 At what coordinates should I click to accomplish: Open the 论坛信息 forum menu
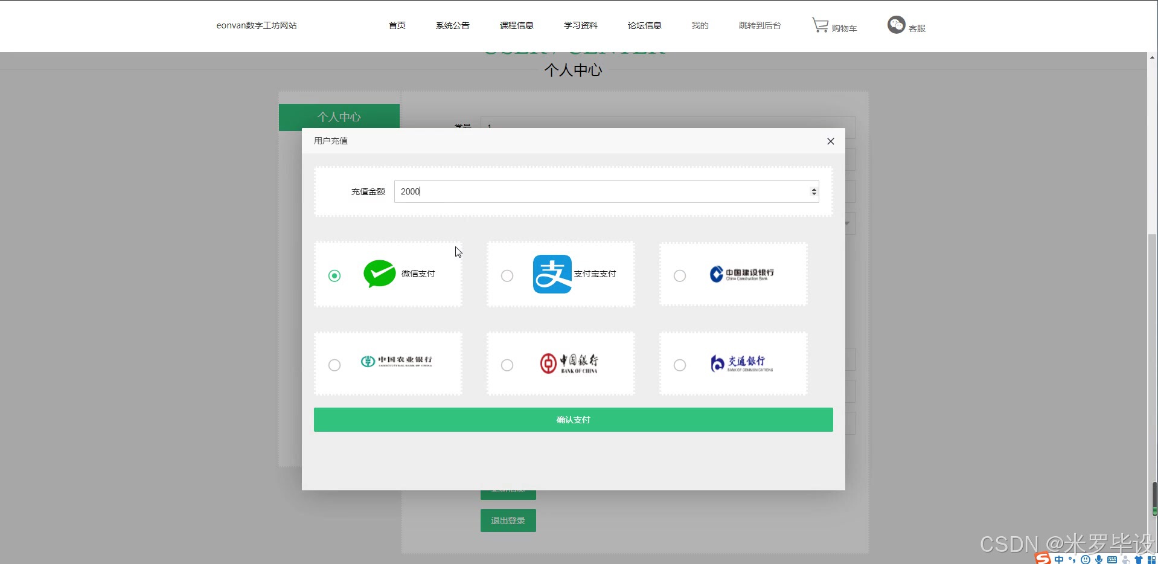coord(645,25)
